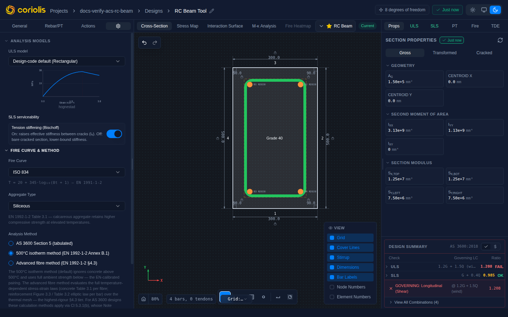Image resolution: width=508 pixels, height=317 pixels.
Task: Click the star icon next to RC Beam
Action: [329, 26]
